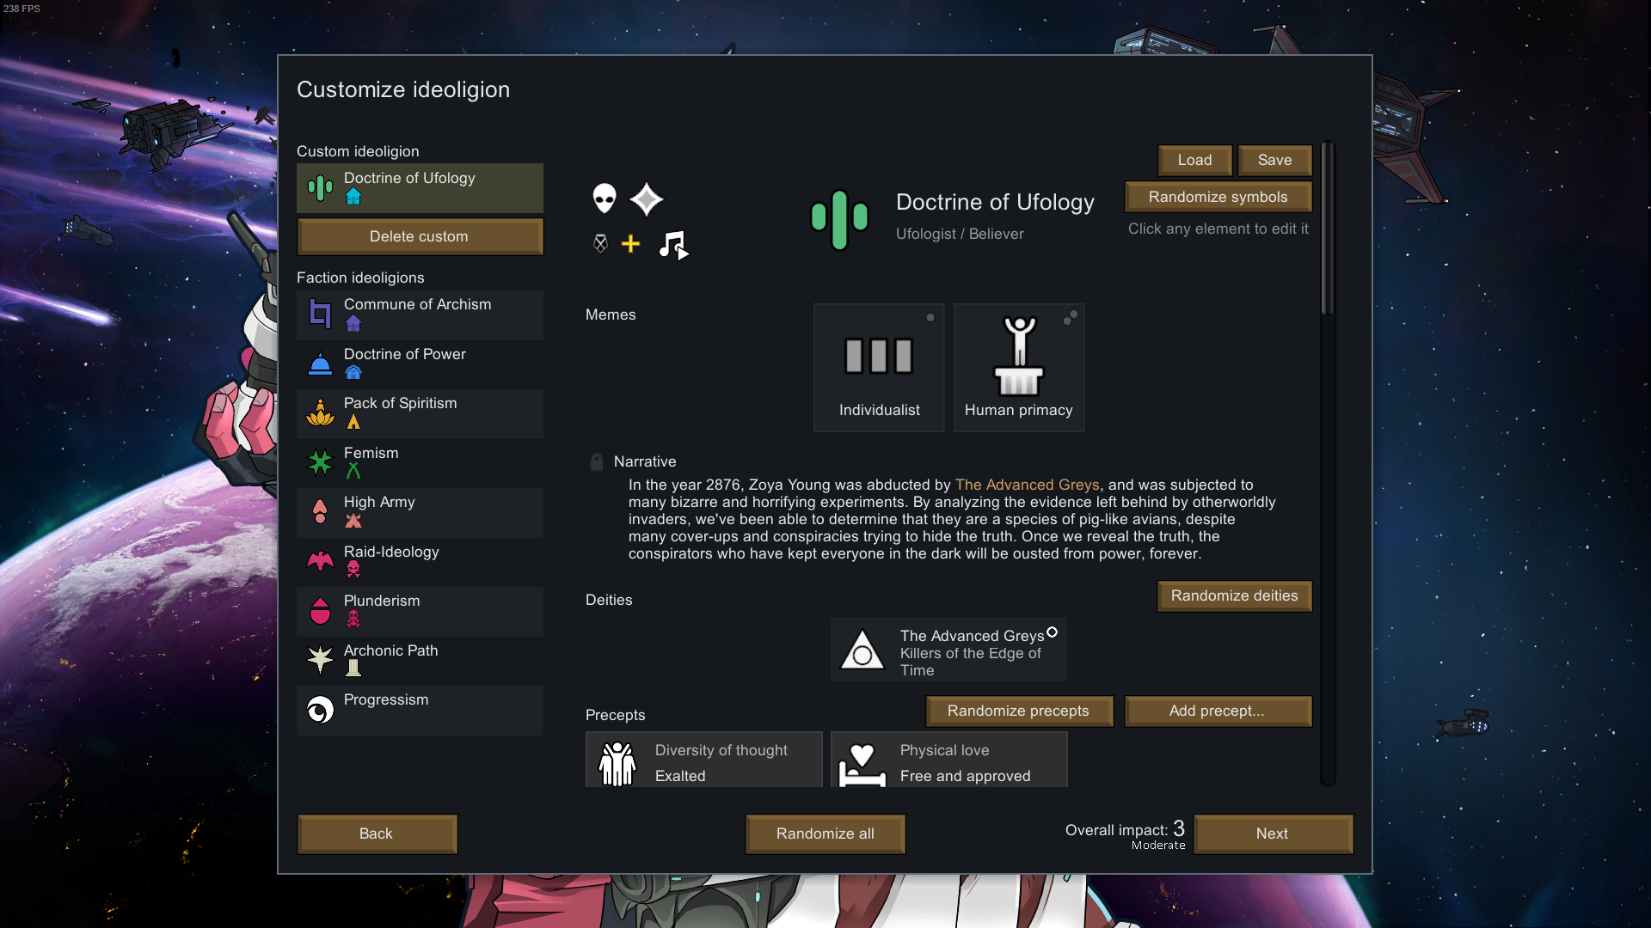
Task: Open Diversity of thought precept options
Action: click(x=703, y=760)
